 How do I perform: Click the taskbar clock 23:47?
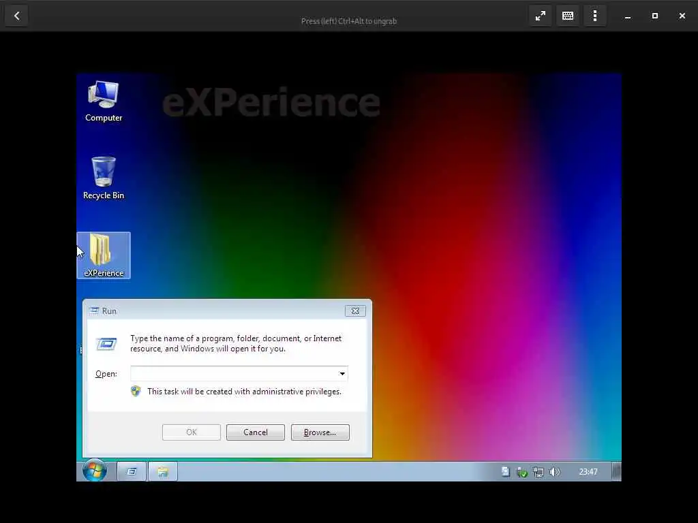point(588,471)
